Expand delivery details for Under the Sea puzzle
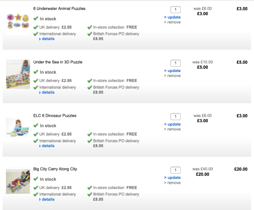 [48, 92]
